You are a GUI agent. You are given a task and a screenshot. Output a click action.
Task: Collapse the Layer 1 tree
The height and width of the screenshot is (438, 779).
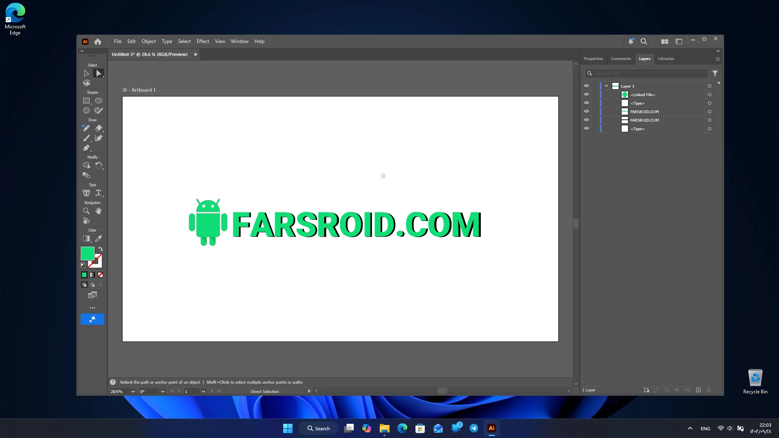click(x=606, y=86)
